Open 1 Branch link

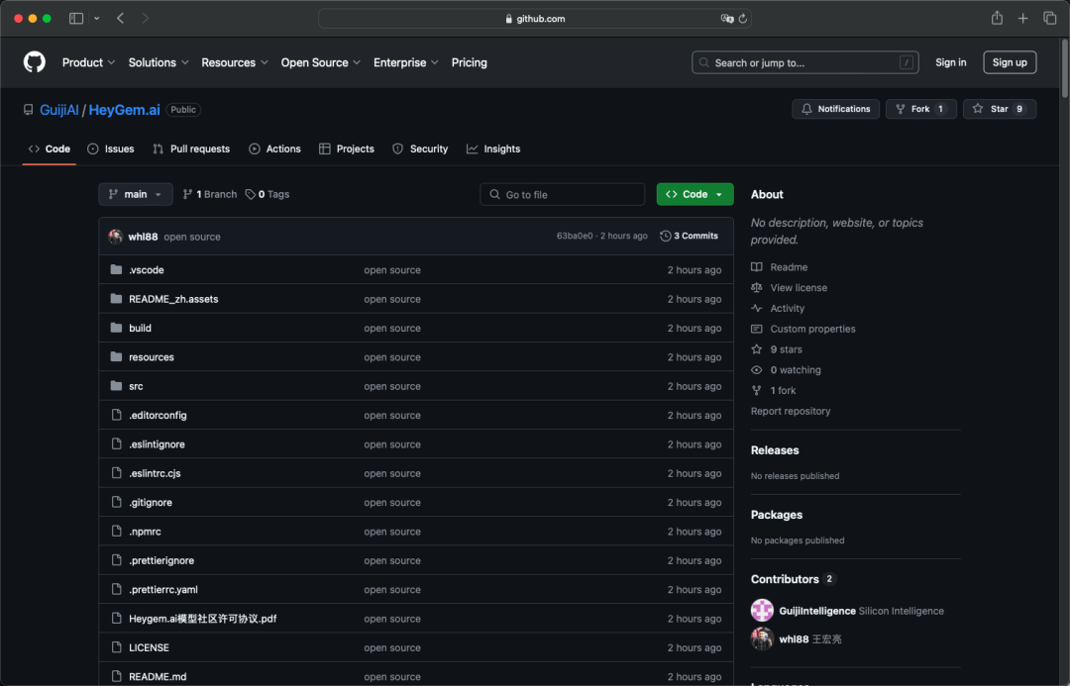(x=209, y=194)
